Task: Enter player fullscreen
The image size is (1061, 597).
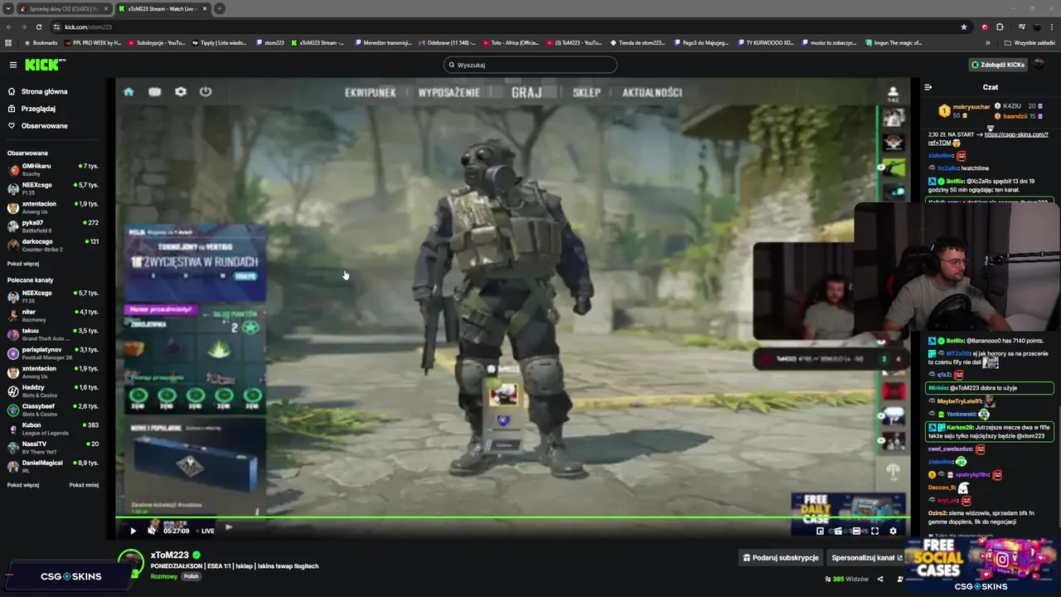Action: point(874,531)
